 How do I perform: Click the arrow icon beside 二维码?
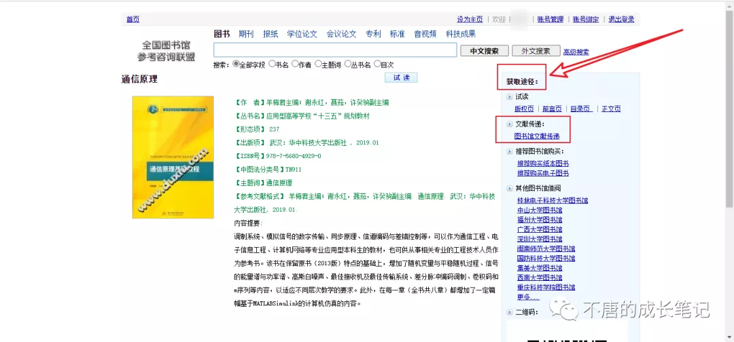pyautogui.click(x=510, y=312)
